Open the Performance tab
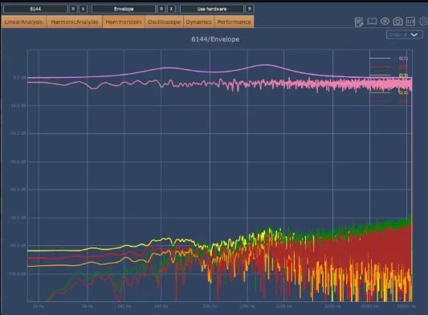The image size is (428, 315). (x=234, y=22)
